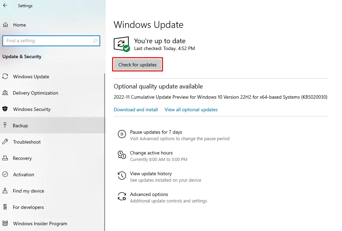This screenshot has height=231, width=342.
Task: Click the Find my device person icon
Action: click(5, 191)
